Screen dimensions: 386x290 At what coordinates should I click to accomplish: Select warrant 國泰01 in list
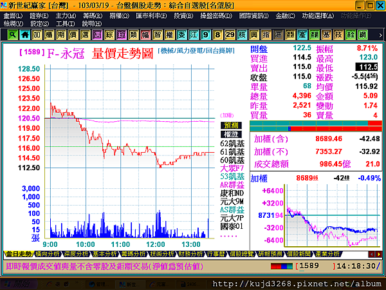pyautogui.click(x=232, y=226)
